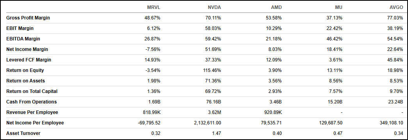Select the NVDA column header
Screen dimensions: 408x140
coord(214,7)
